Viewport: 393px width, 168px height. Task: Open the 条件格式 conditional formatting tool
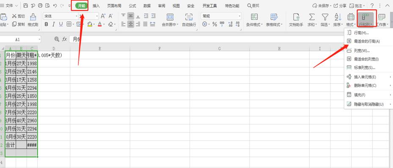pos(254,20)
